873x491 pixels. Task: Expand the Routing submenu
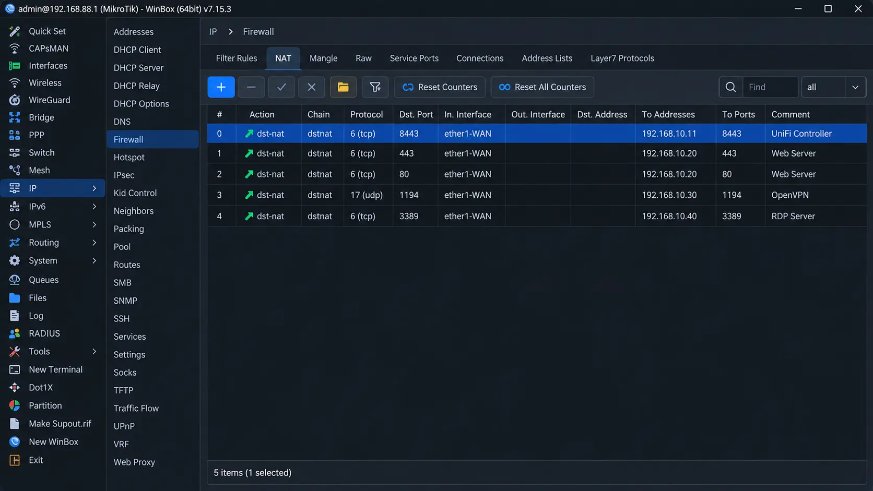tap(94, 243)
